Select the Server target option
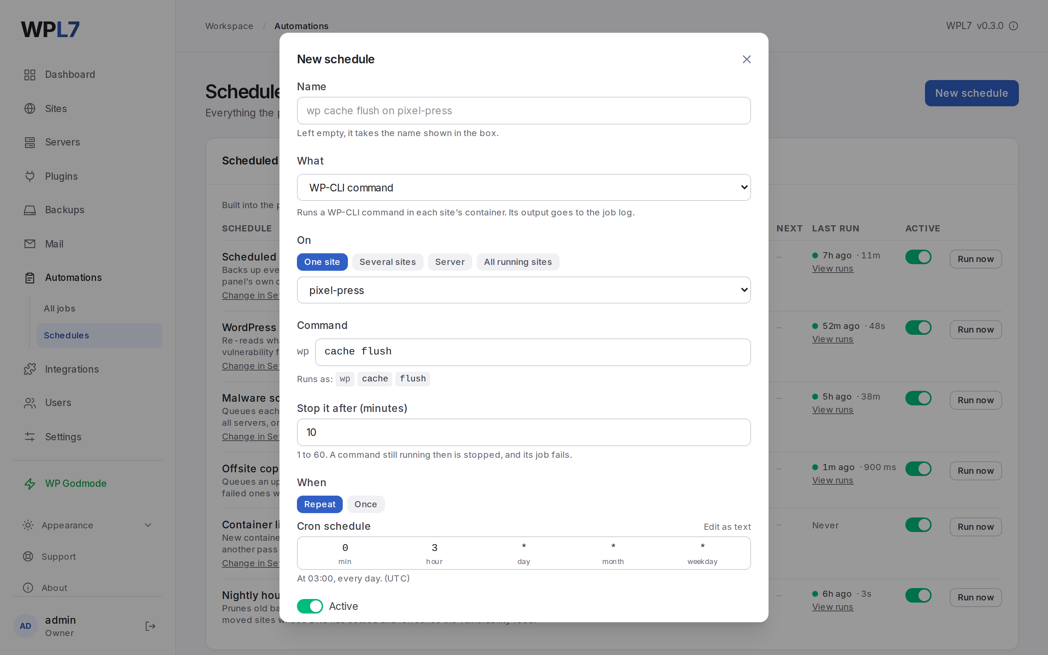The image size is (1048, 655). coord(450,262)
